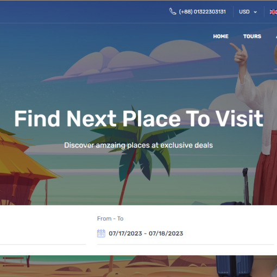
Task: Click the calendar icon beside the dates
Action: click(101, 233)
